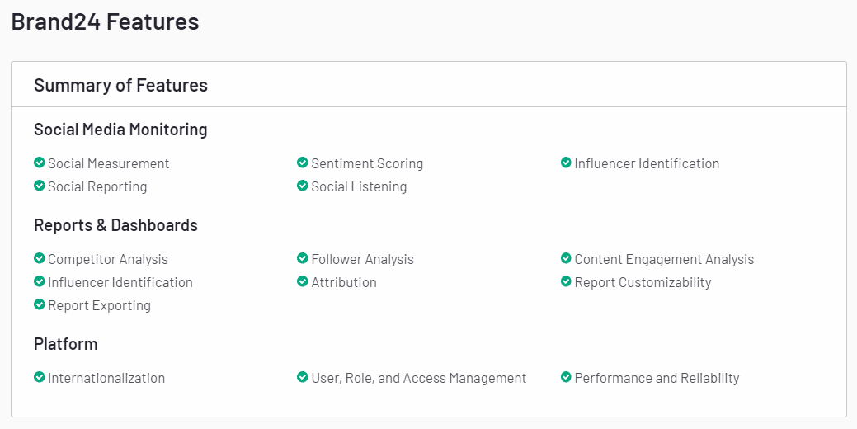The image size is (857, 429).
Task: Open User, Role, and Access Management feature
Action: click(418, 378)
